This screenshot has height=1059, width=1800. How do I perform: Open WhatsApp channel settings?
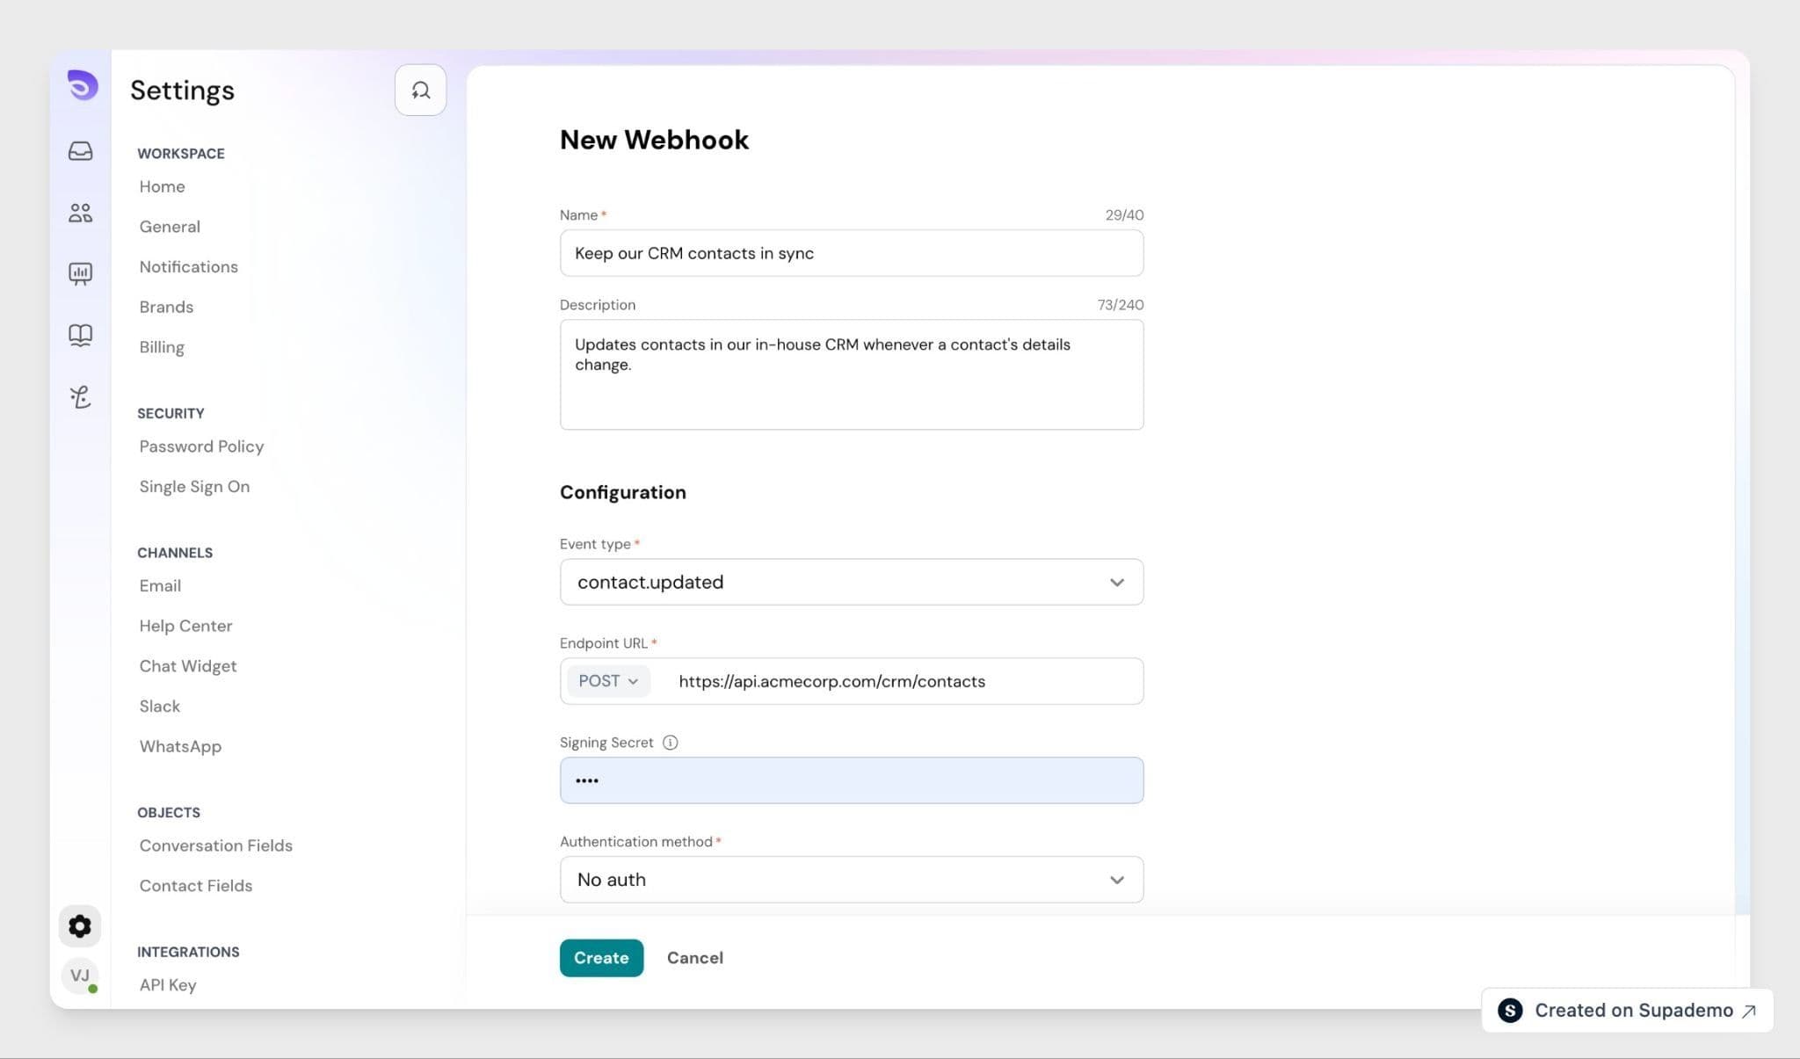pos(180,746)
